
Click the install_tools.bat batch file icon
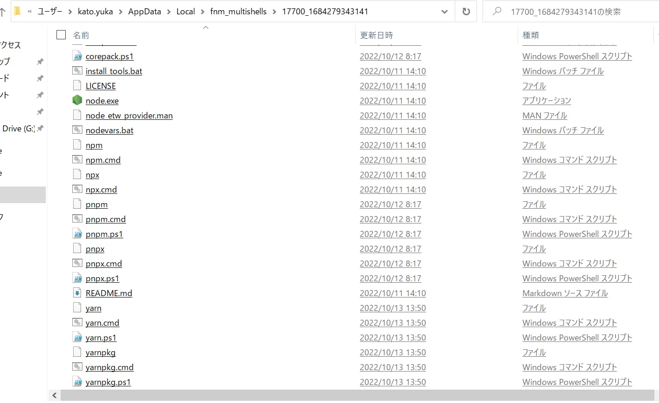(77, 71)
